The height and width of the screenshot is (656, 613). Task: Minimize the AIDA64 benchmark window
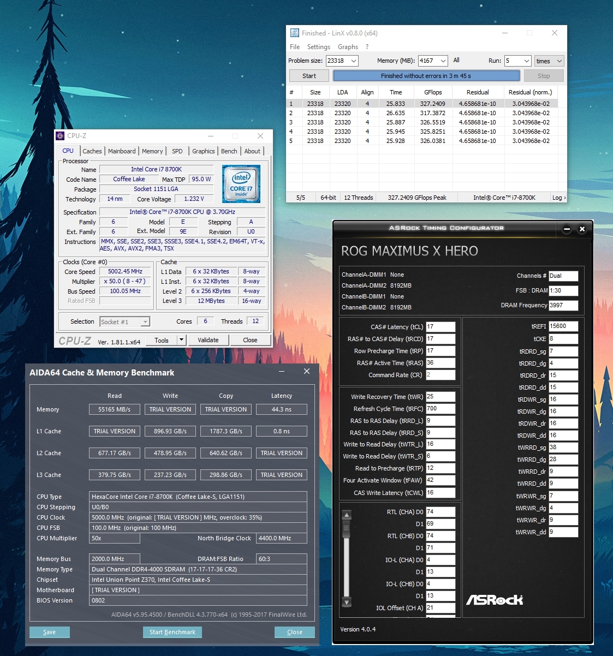click(282, 372)
